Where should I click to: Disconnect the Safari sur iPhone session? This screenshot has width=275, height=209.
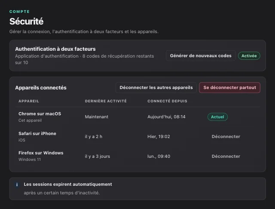tap(226, 136)
